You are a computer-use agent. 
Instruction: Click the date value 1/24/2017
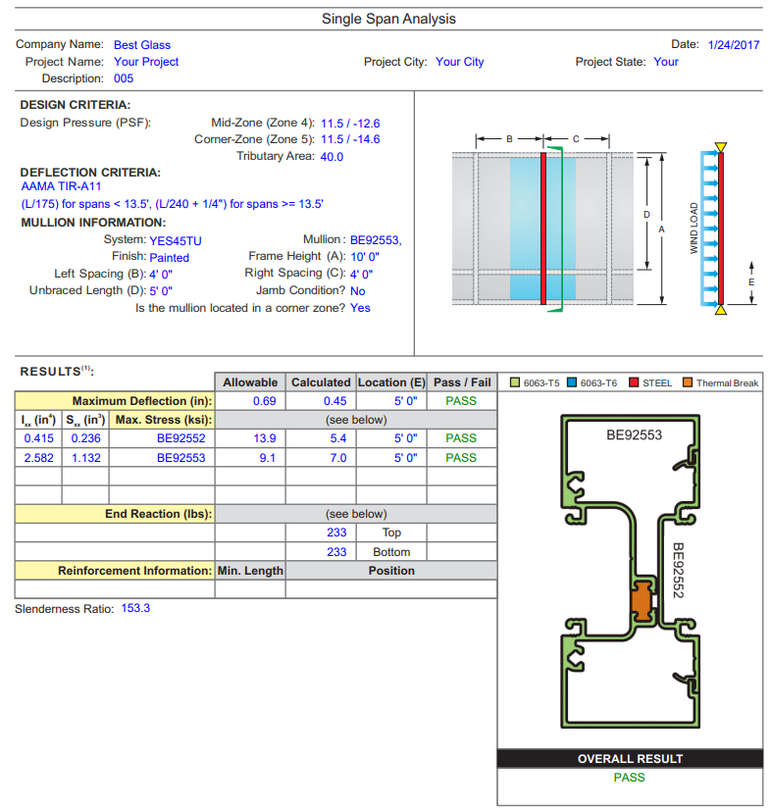(x=733, y=45)
